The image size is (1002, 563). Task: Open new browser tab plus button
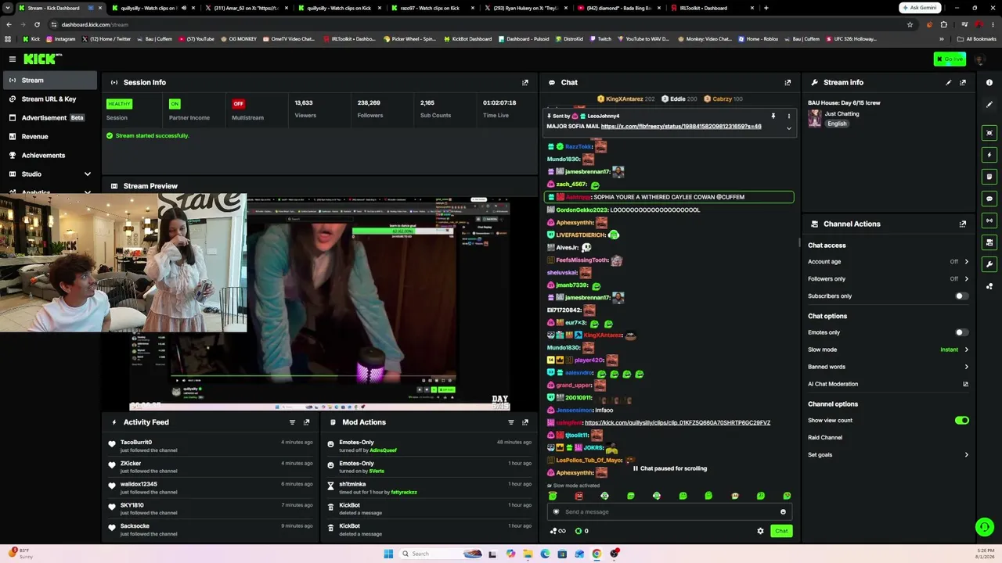coord(766,8)
